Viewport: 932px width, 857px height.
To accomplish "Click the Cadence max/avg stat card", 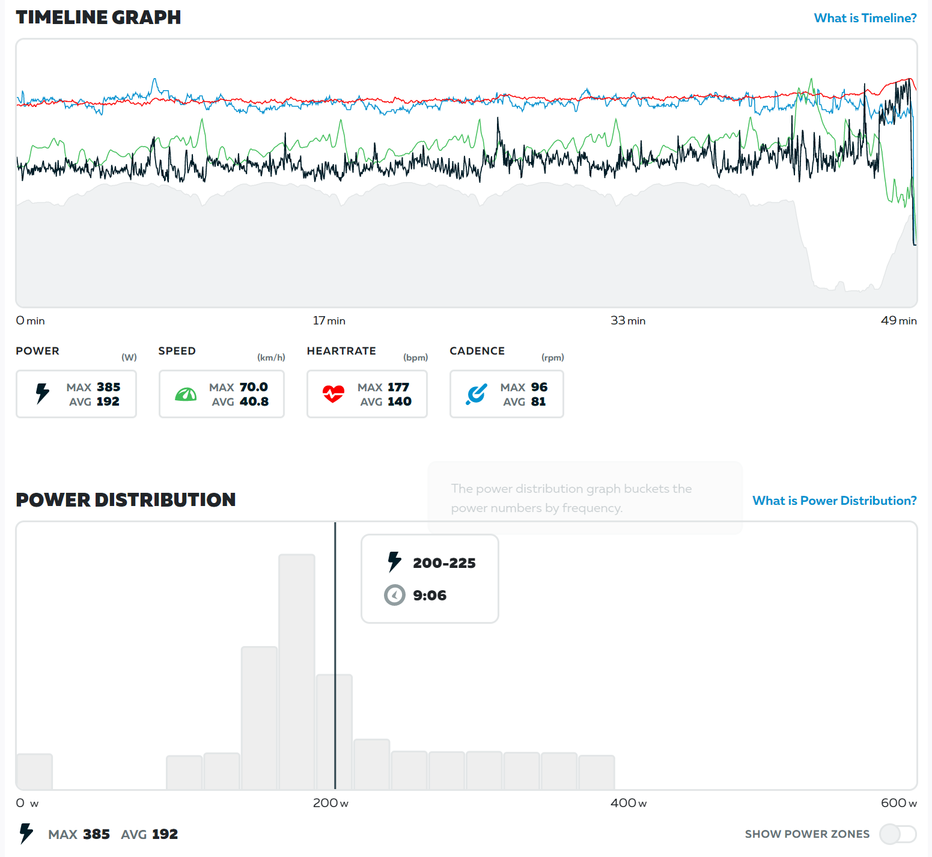I will click(507, 394).
